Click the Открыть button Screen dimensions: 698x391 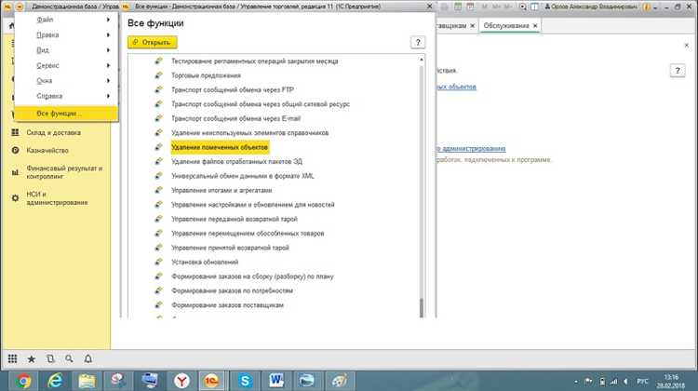(x=153, y=42)
